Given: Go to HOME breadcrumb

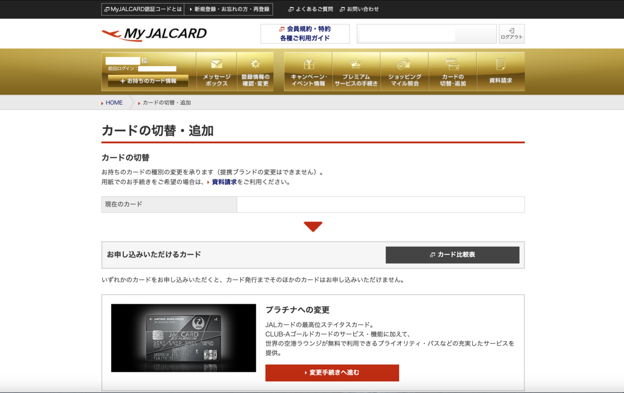Looking at the screenshot, I should 114,103.
